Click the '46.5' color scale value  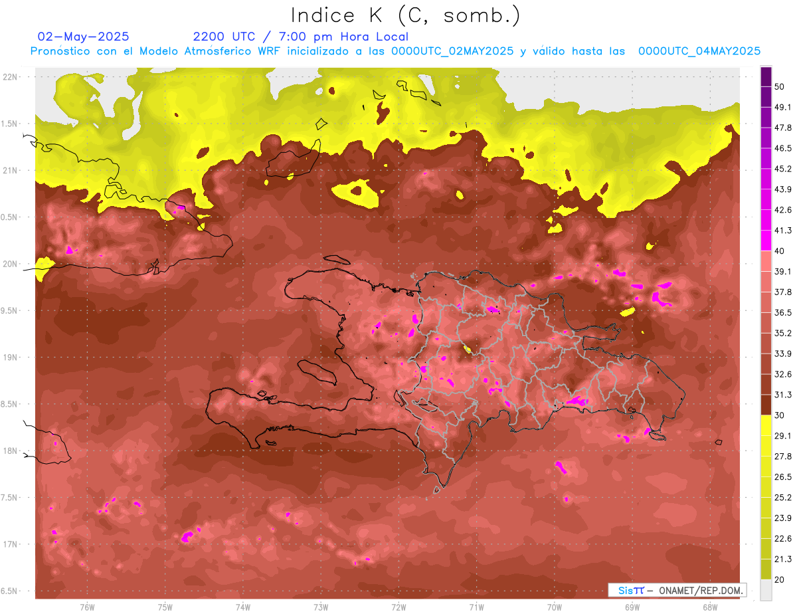(x=783, y=148)
